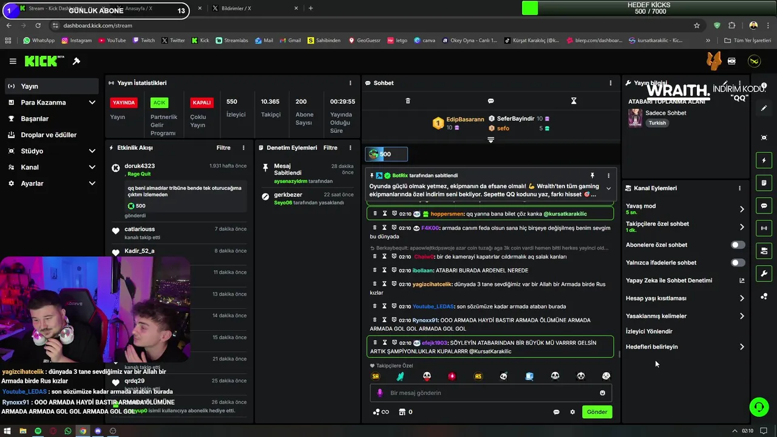Open Yasaklanmış kelimeler arrow

coord(742,316)
